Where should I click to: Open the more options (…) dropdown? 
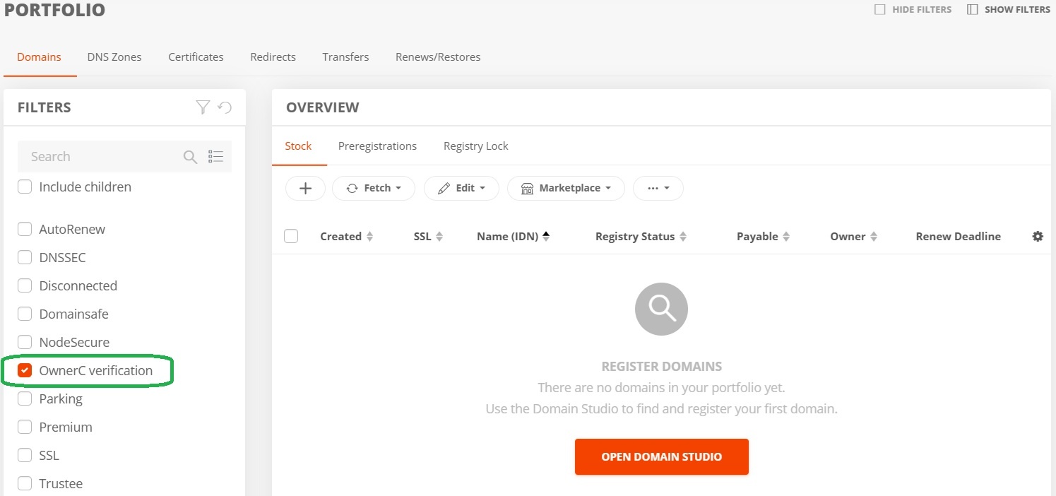658,188
